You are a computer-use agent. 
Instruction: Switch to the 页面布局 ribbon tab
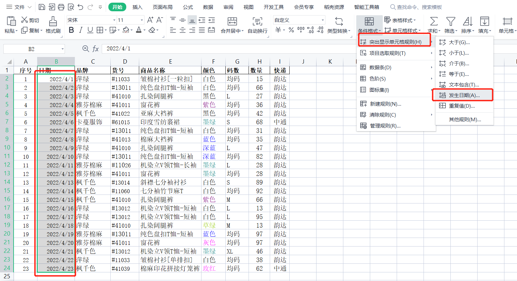click(x=162, y=7)
